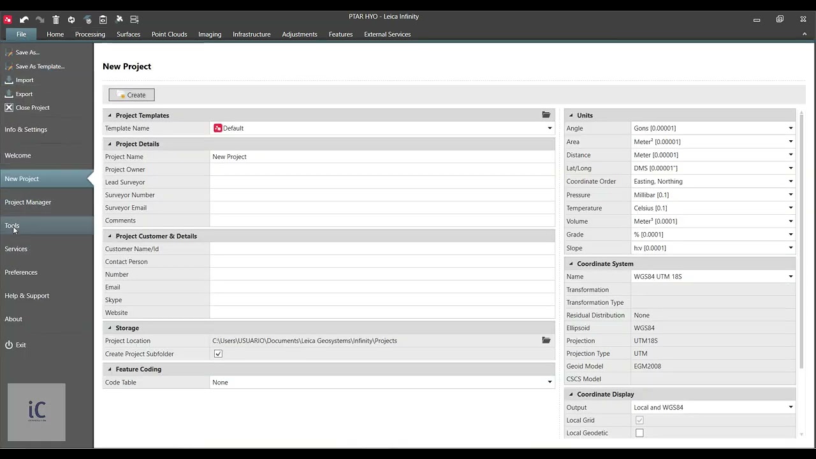Open folder icon in Project Templates header

tap(546, 115)
